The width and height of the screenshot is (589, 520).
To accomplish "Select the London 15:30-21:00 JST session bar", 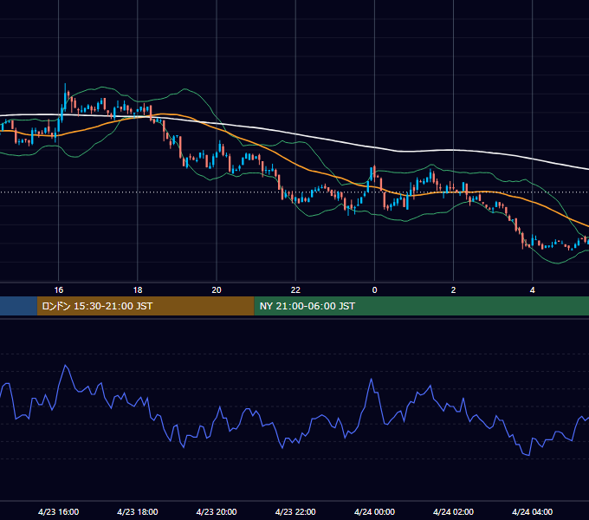I will [x=146, y=306].
